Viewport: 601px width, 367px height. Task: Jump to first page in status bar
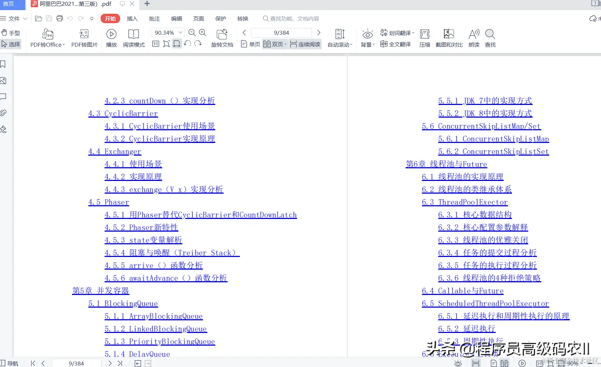coord(33,363)
